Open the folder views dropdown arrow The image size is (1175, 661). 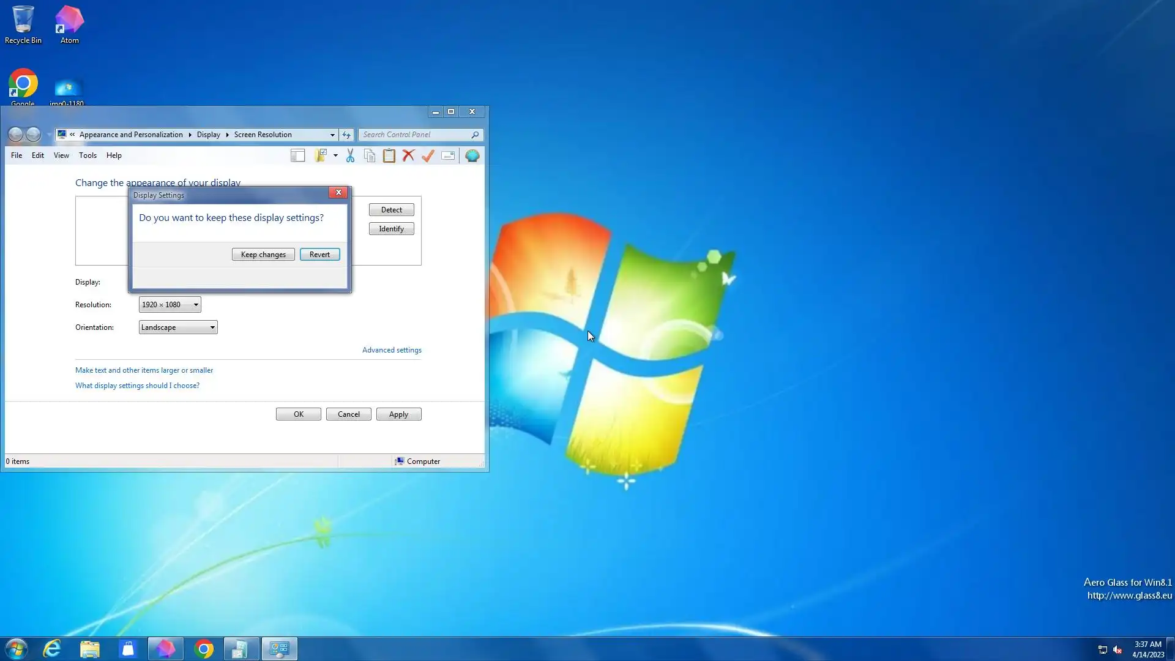point(335,156)
